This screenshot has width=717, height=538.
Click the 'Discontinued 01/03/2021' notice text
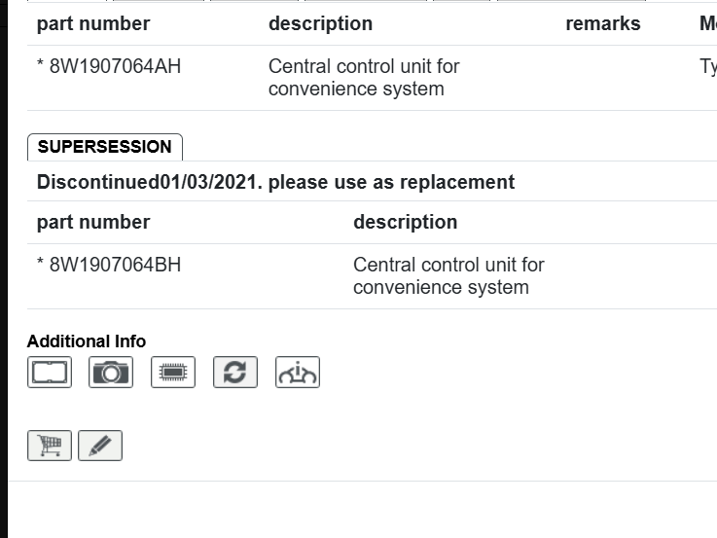275,182
